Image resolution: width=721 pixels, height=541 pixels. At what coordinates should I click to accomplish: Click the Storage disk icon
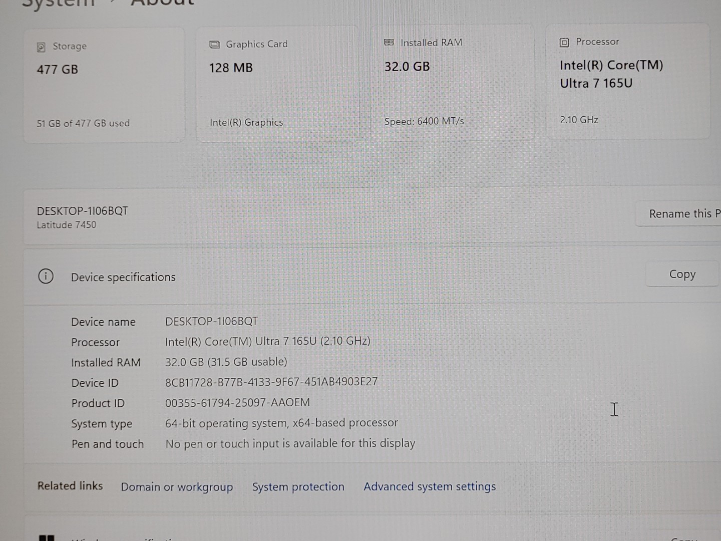click(41, 46)
